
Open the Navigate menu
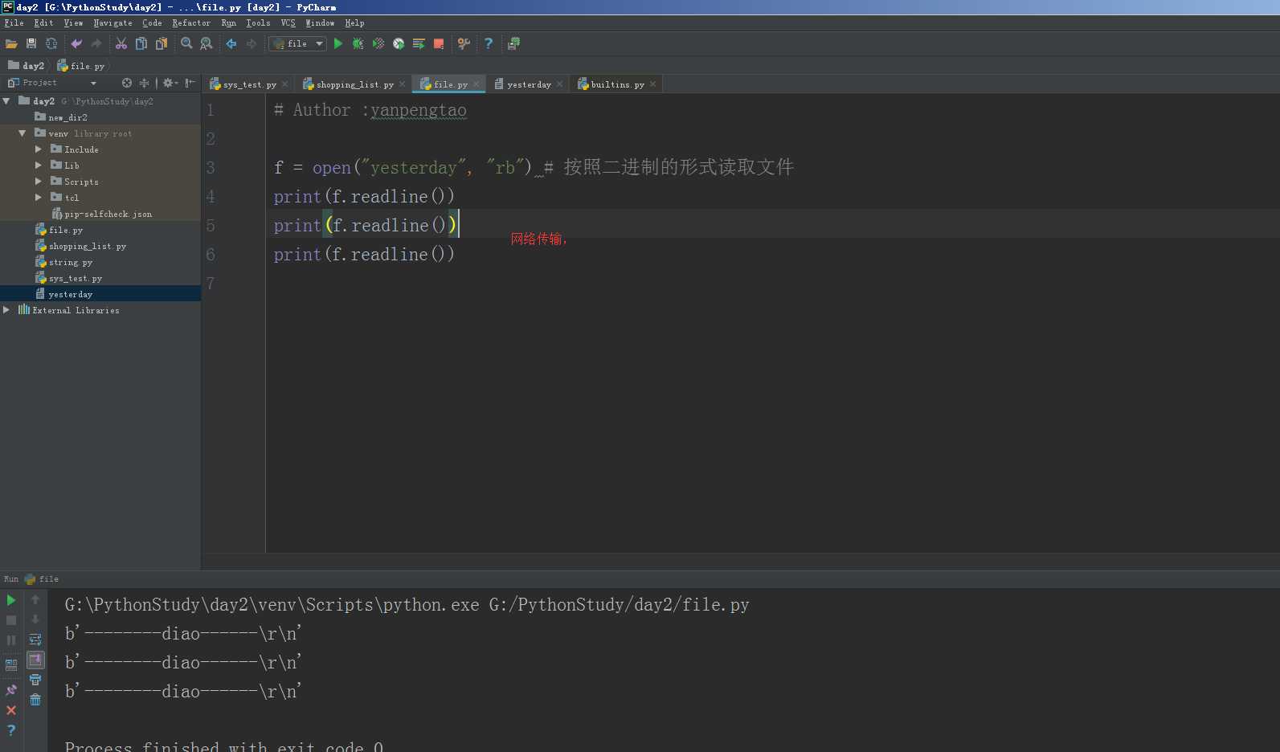pos(112,23)
